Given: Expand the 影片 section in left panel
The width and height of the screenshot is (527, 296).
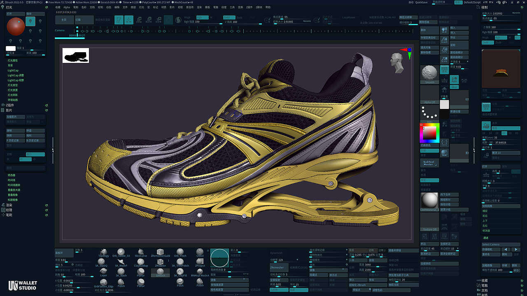Looking at the screenshot, I should pyautogui.click(x=9, y=110).
